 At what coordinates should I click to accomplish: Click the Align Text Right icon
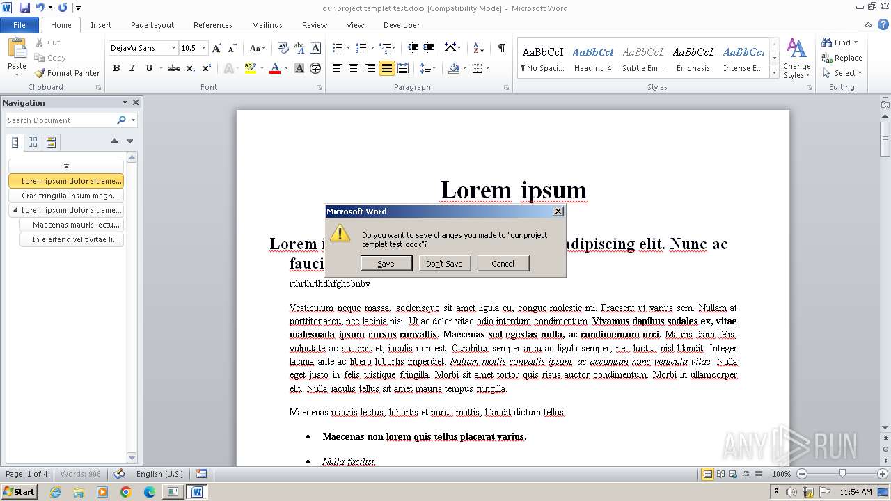click(x=370, y=68)
